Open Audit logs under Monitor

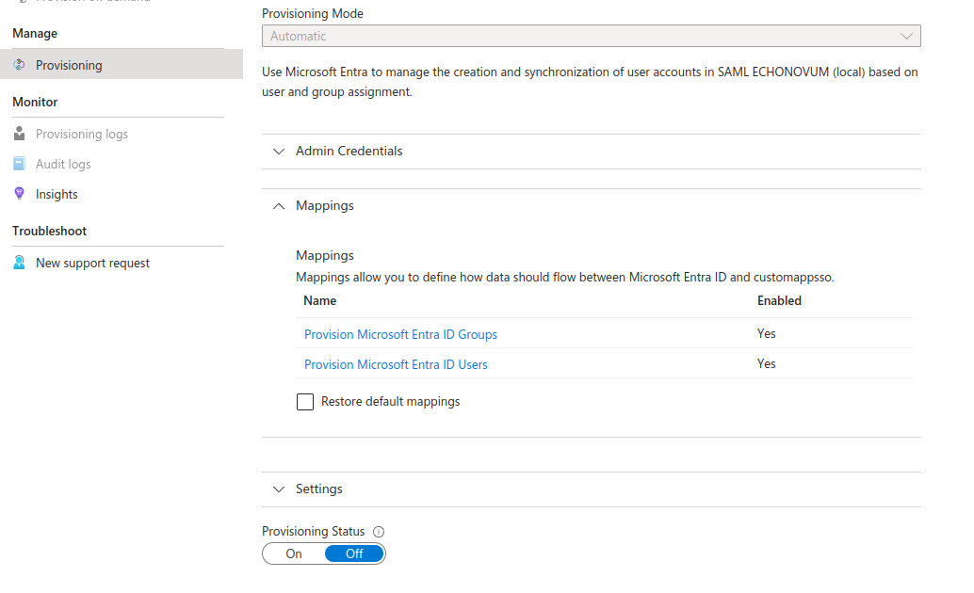(63, 164)
